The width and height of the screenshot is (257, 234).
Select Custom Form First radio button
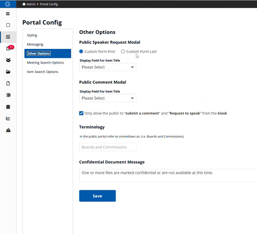(81, 52)
